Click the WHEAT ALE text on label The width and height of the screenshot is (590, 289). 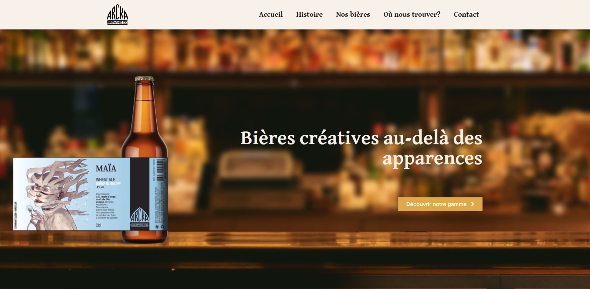105,180
